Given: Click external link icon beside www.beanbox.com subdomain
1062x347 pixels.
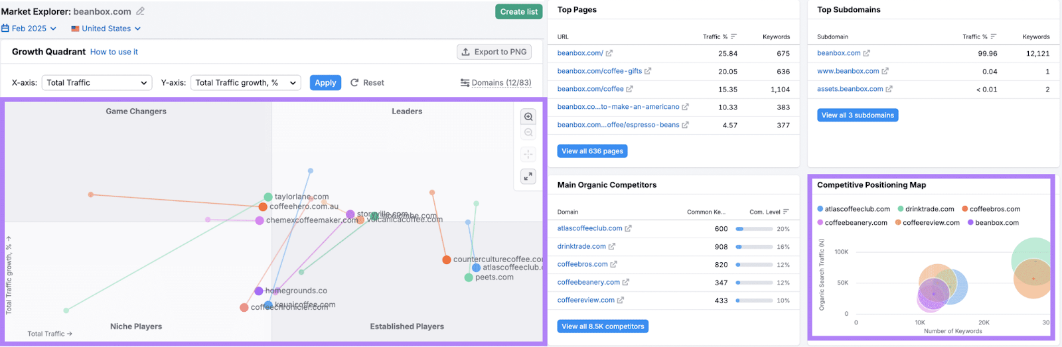Looking at the screenshot, I should coord(885,71).
